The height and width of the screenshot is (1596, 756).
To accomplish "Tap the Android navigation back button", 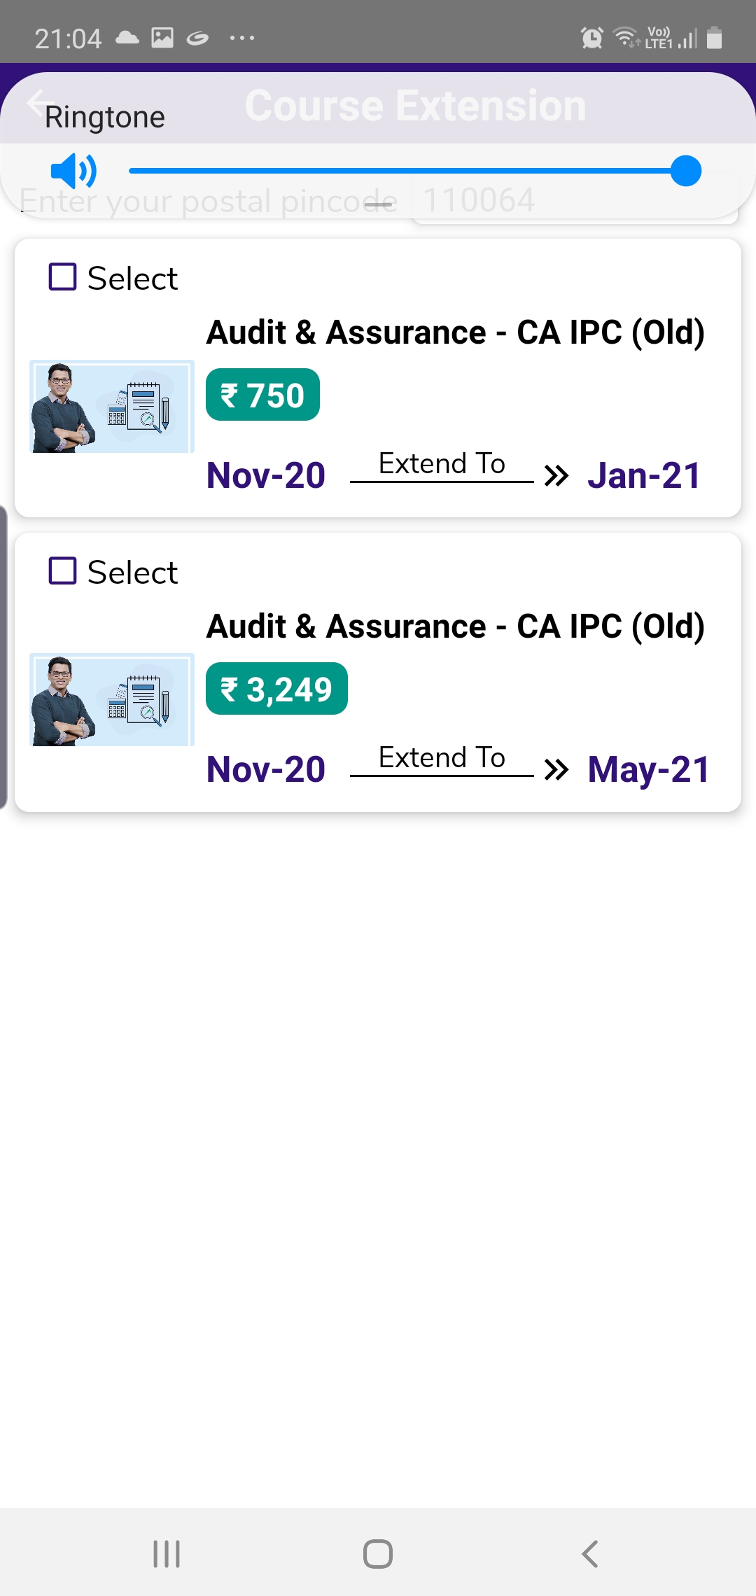I will coord(590,1554).
